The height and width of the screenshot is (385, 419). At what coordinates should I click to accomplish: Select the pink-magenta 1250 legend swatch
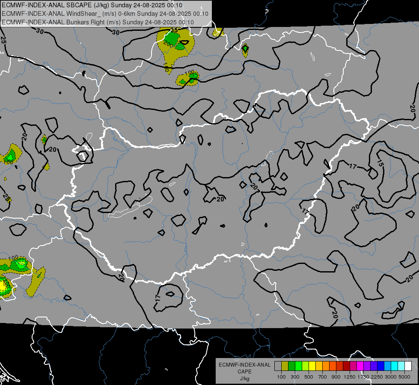pos(353,366)
